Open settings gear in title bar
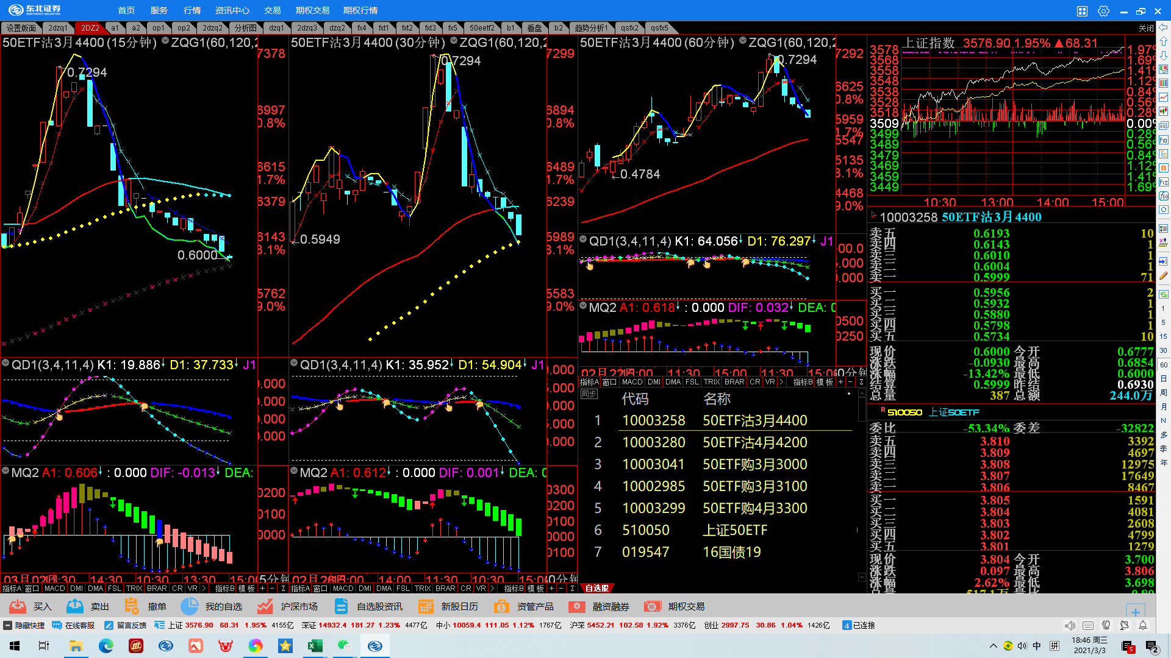Image resolution: width=1171 pixels, height=658 pixels. coord(1103,11)
